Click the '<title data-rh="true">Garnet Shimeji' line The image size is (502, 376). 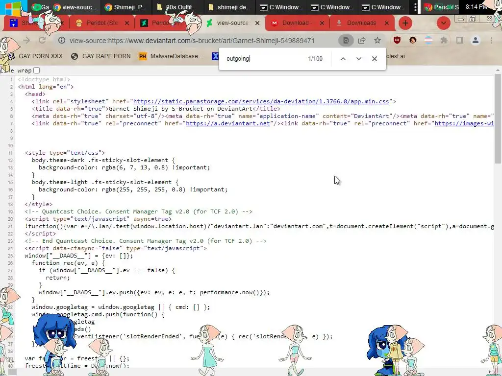[x=156, y=109]
